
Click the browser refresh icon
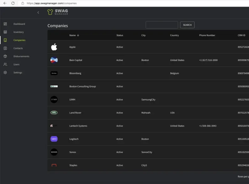click(12, 3)
